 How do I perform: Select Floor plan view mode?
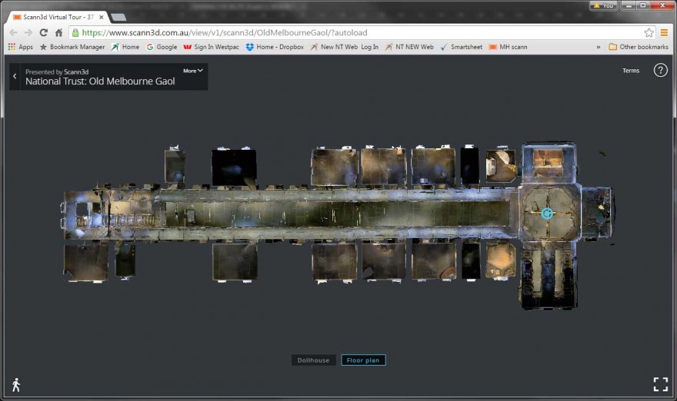[363, 360]
